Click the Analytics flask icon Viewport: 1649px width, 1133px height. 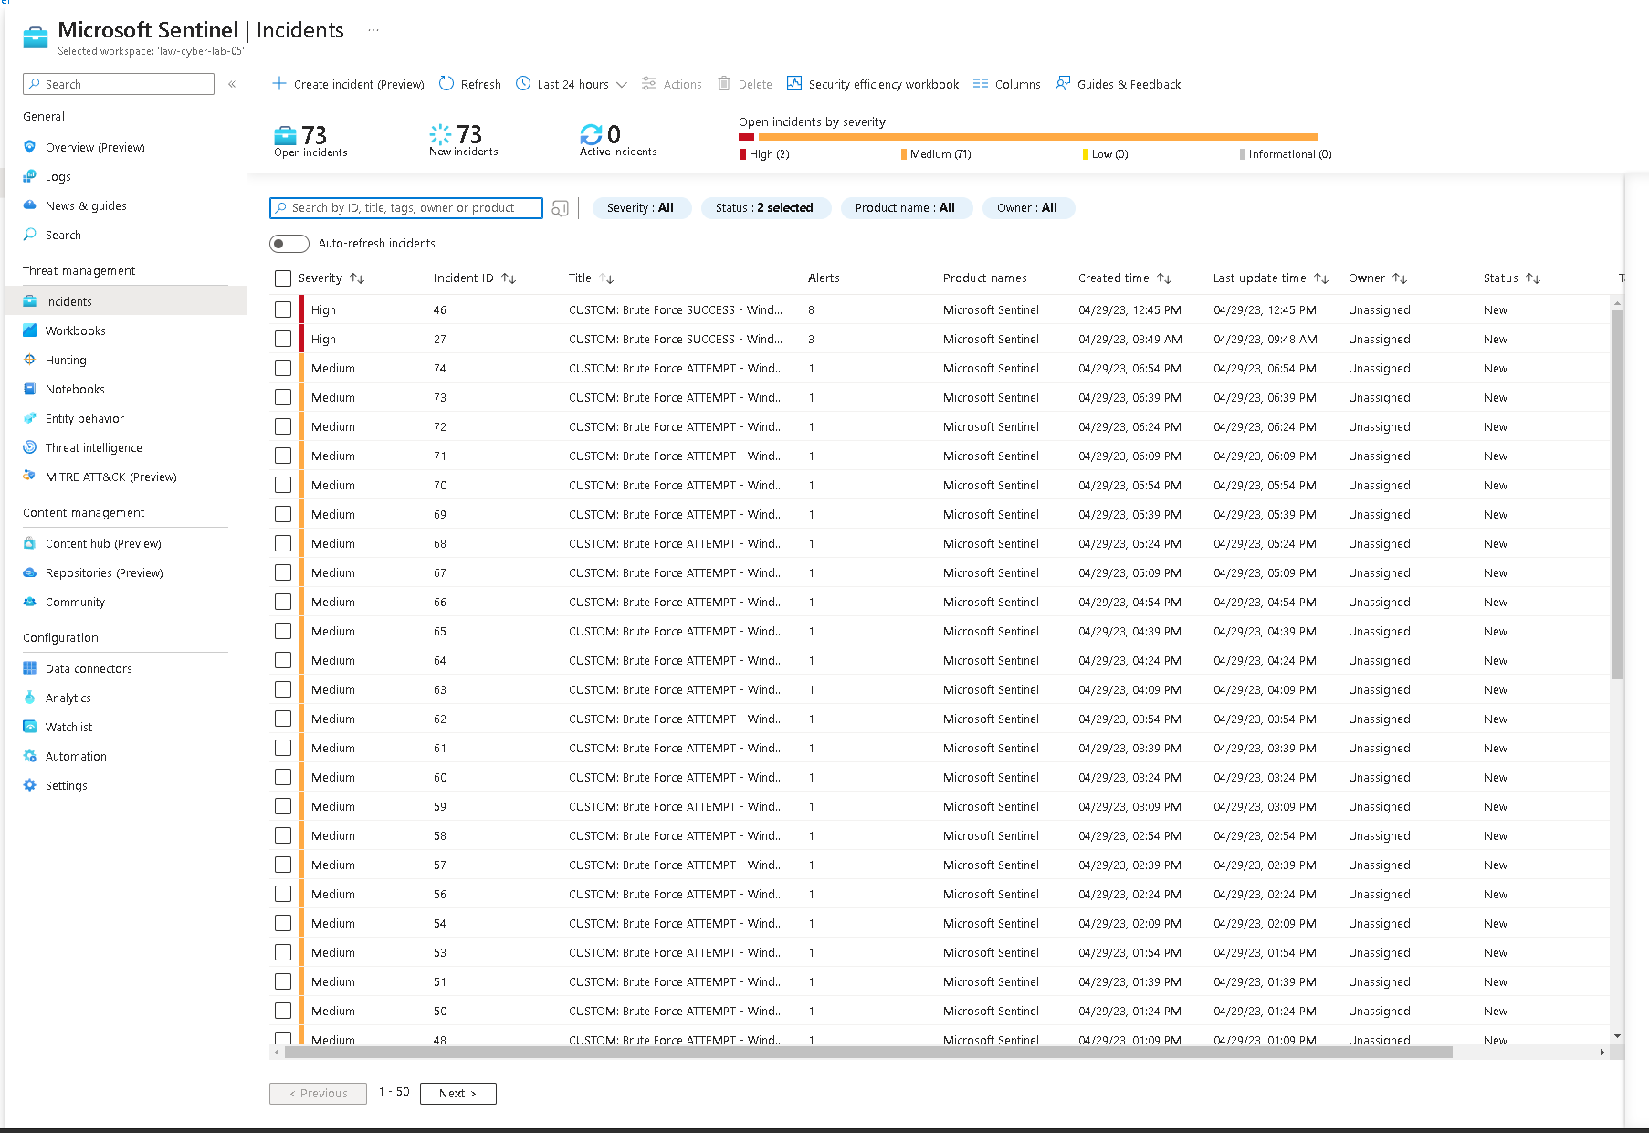(30, 698)
